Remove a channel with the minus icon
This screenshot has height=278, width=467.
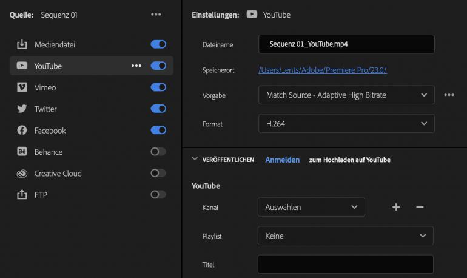(420, 207)
